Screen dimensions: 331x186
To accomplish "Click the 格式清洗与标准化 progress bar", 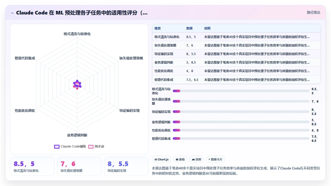I will [x=241, y=91].
